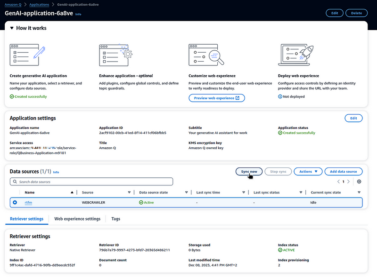Click the info icon beside Not deployed
Image resolution: width=377 pixels, height=278 pixels.
(x=280, y=96)
